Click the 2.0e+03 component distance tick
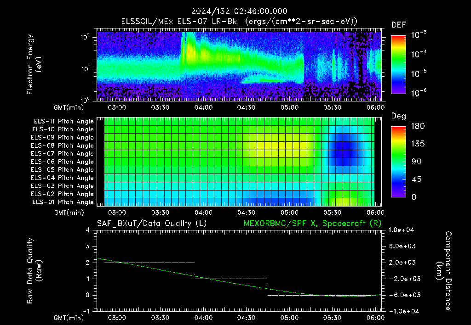The width and height of the screenshot is (471, 325). (x=402, y=262)
